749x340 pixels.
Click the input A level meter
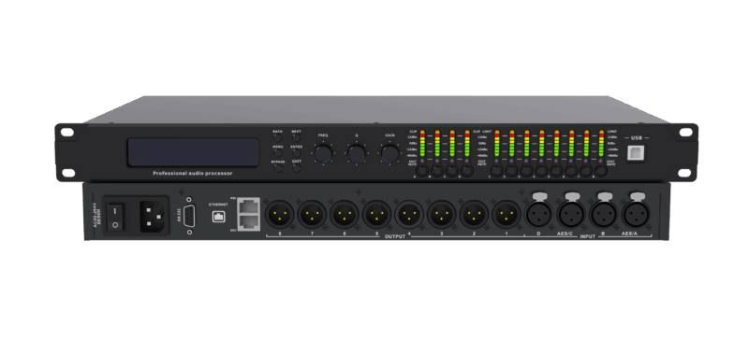[x=422, y=144]
